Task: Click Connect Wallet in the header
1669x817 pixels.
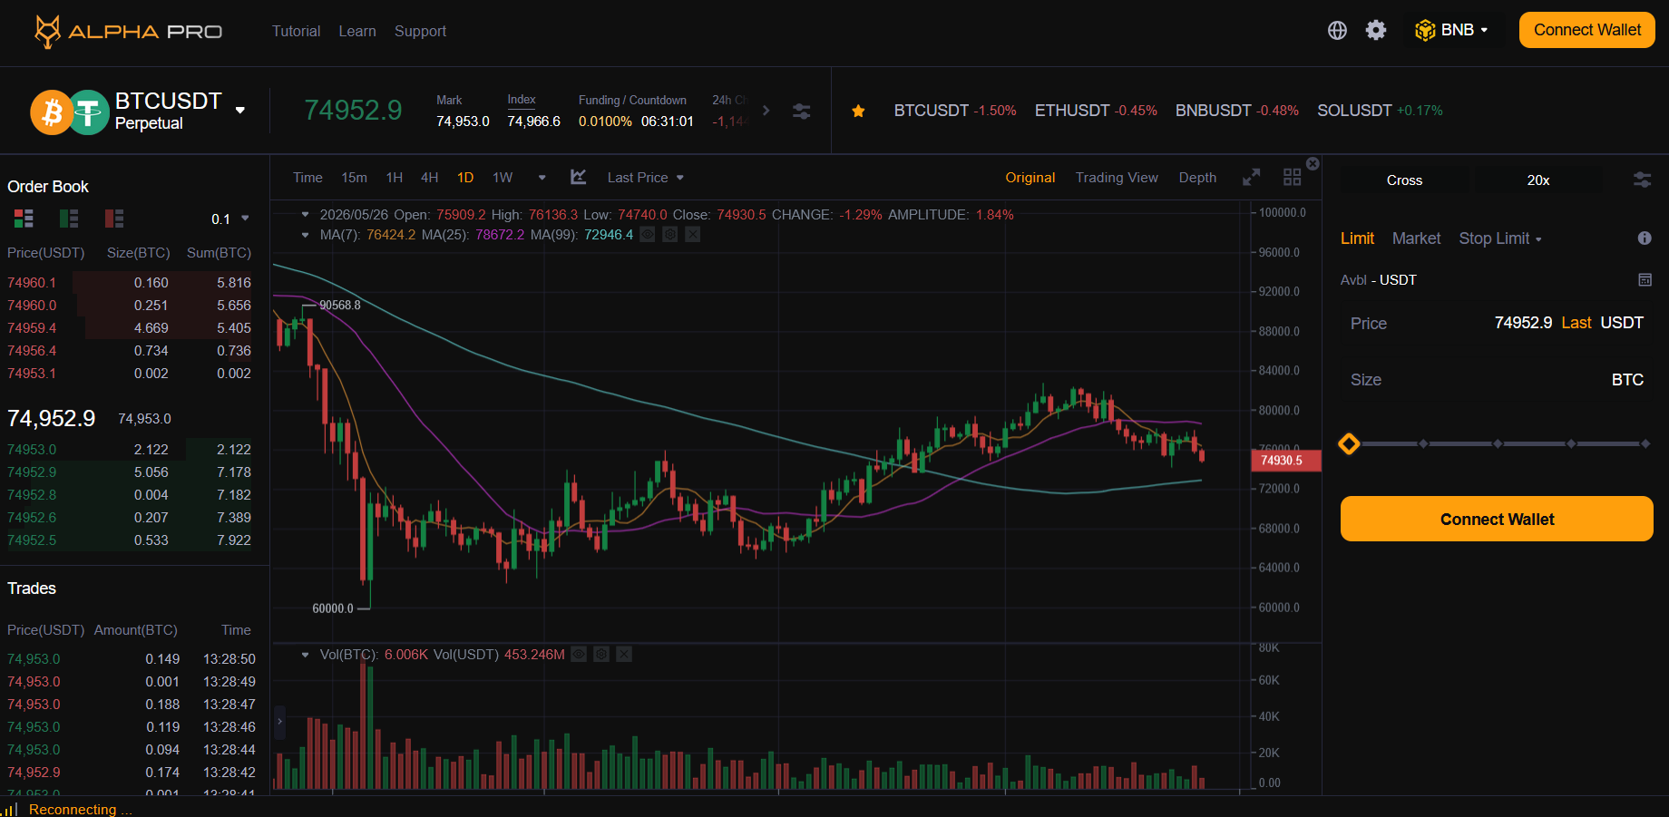Action: [x=1587, y=30]
